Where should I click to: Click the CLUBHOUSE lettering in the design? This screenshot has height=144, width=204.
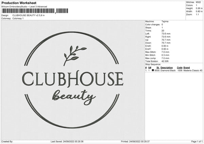73,79
